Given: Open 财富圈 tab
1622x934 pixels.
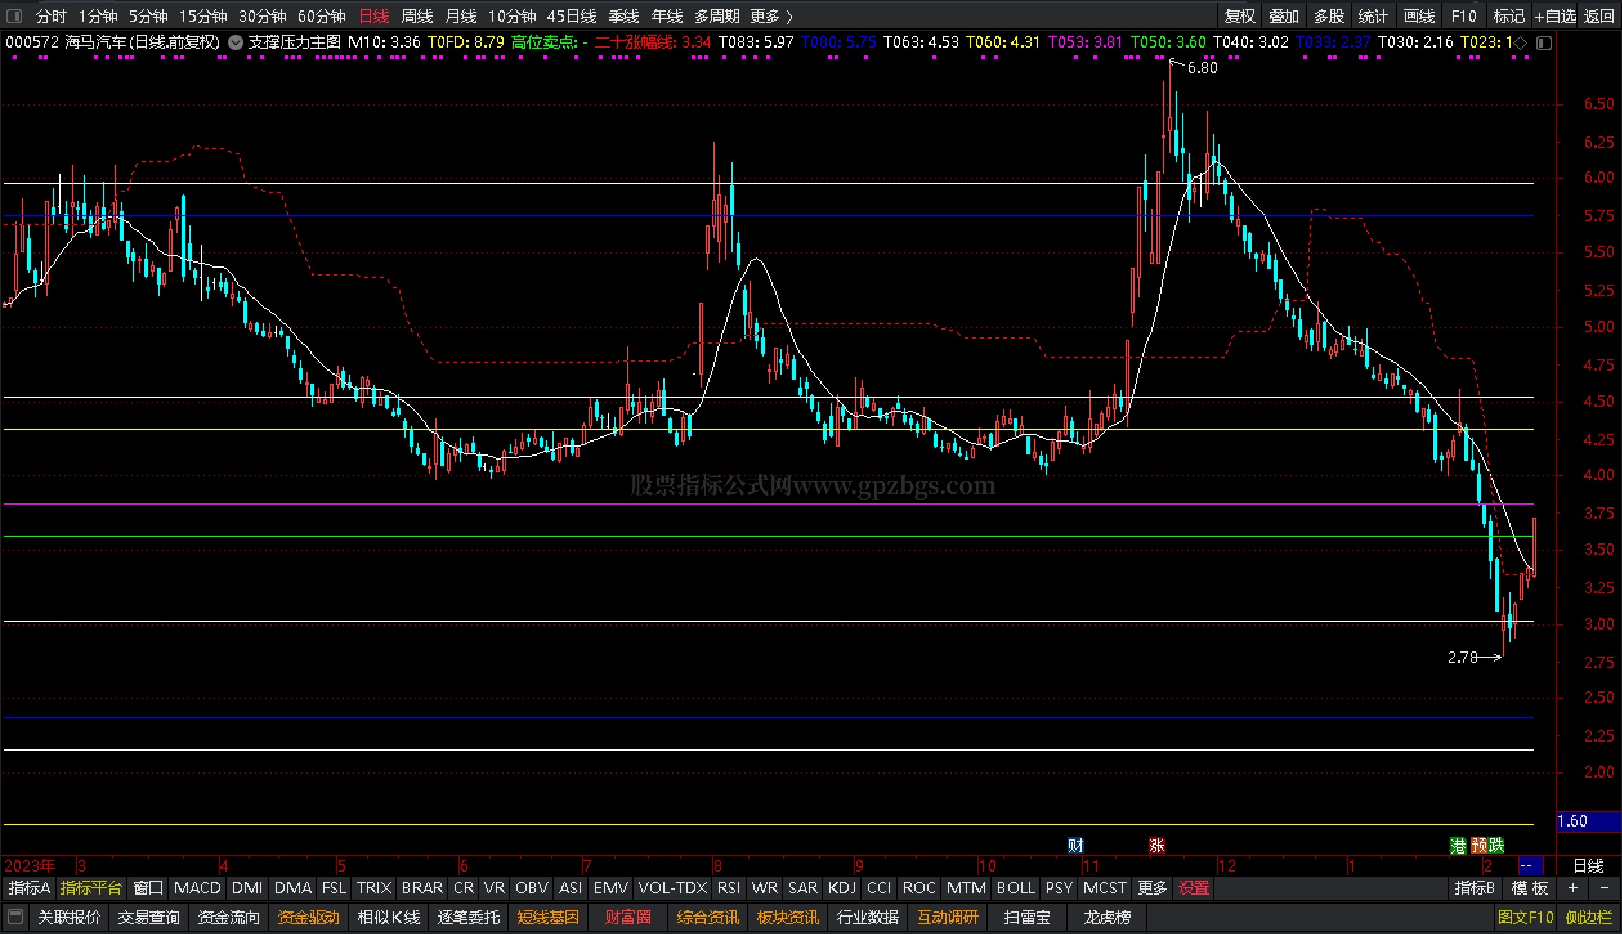Looking at the screenshot, I should [x=628, y=917].
